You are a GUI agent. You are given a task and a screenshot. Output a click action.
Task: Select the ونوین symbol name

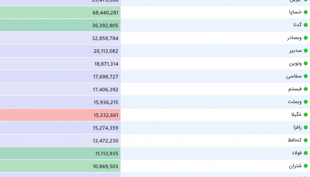point(295,63)
